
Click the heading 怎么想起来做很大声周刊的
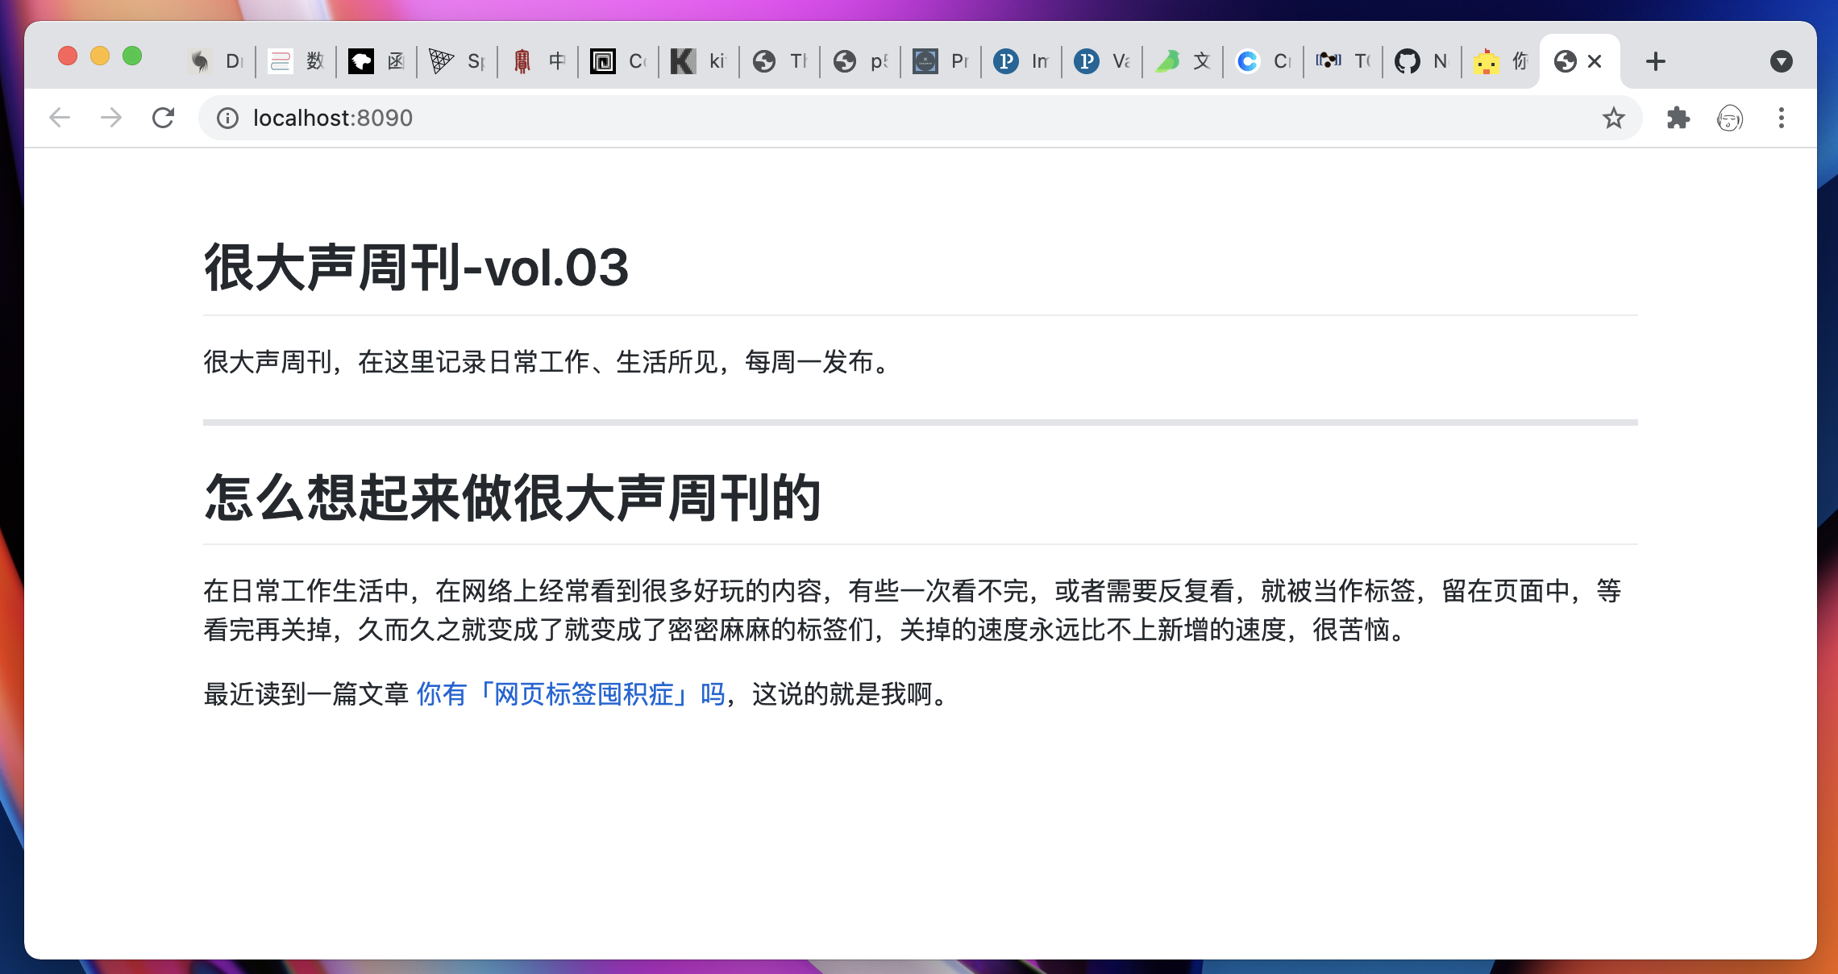click(513, 497)
